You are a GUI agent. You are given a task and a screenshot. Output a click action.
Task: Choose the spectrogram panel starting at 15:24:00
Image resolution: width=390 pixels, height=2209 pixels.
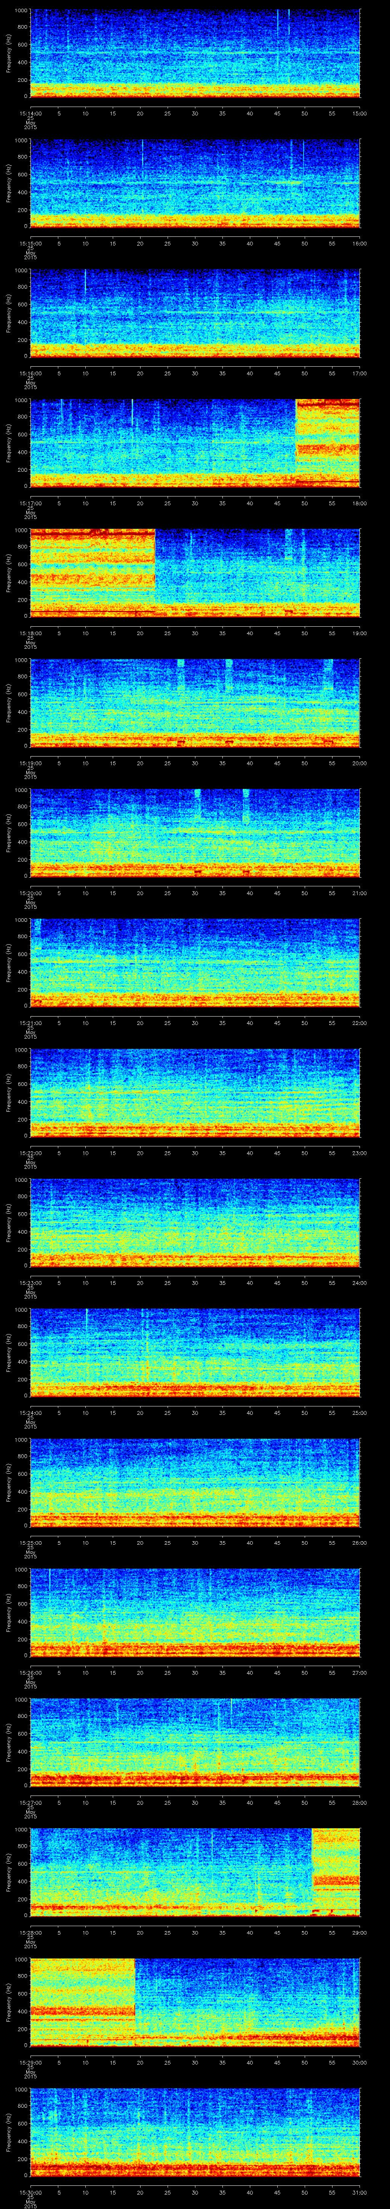coord(195,1353)
